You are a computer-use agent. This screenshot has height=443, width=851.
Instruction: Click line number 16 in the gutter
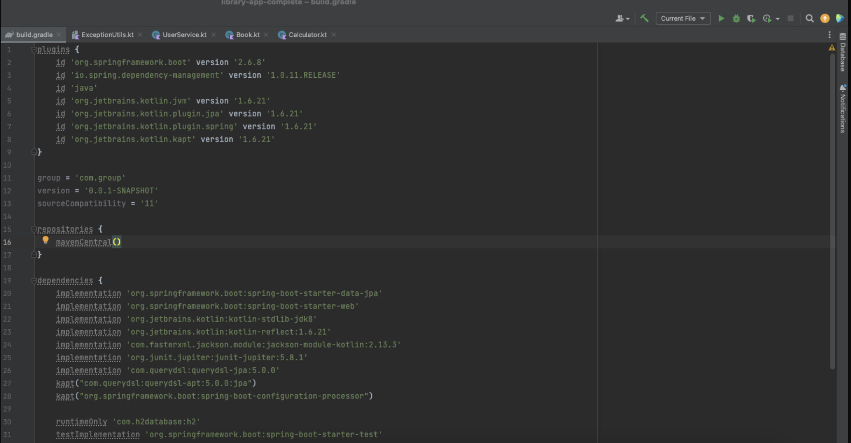pyautogui.click(x=7, y=242)
